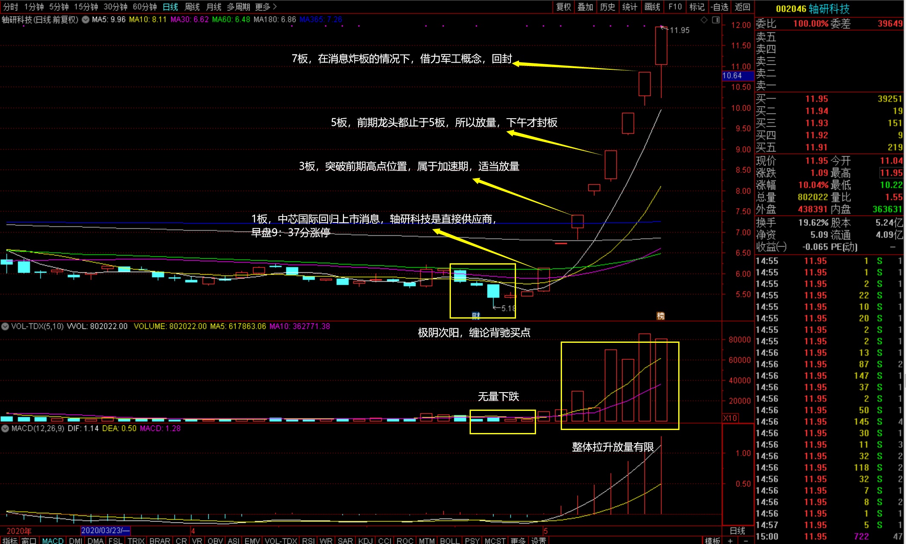Select the RSI indicator
This screenshot has width=906, height=544.
308,541
